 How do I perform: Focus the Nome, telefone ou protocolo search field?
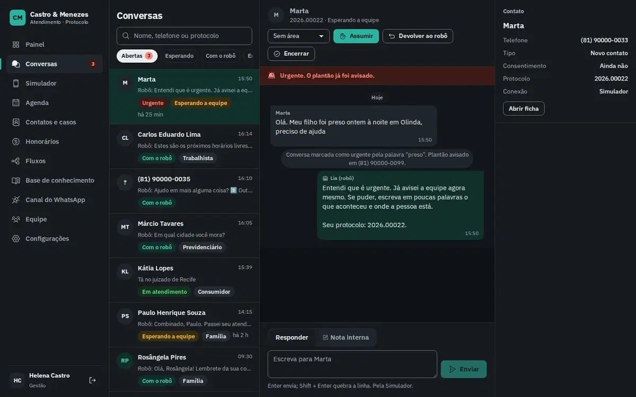click(x=184, y=36)
